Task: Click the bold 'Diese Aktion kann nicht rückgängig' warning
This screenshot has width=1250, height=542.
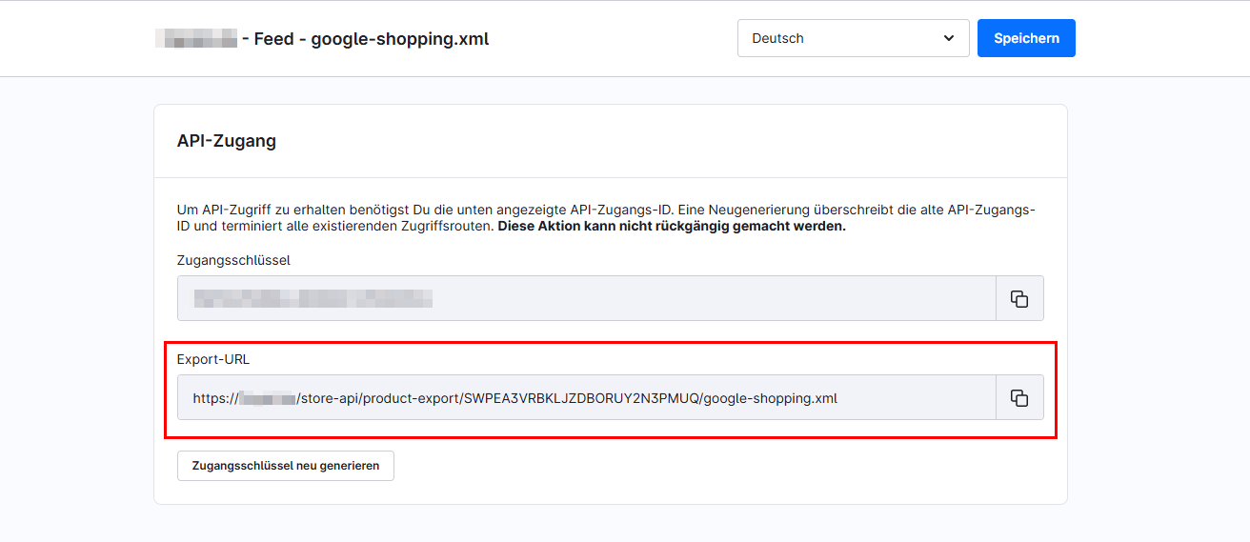Action: tap(672, 227)
